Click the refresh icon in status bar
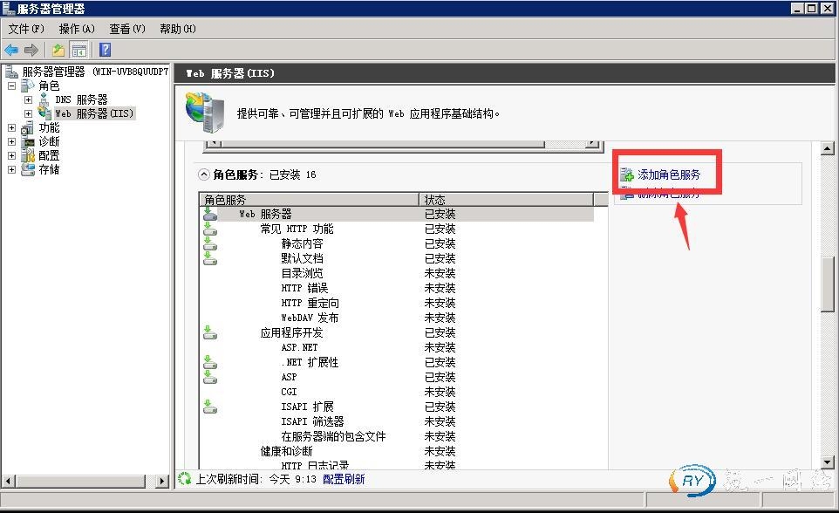The width and height of the screenshot is (839, 513). pos(184,479)
